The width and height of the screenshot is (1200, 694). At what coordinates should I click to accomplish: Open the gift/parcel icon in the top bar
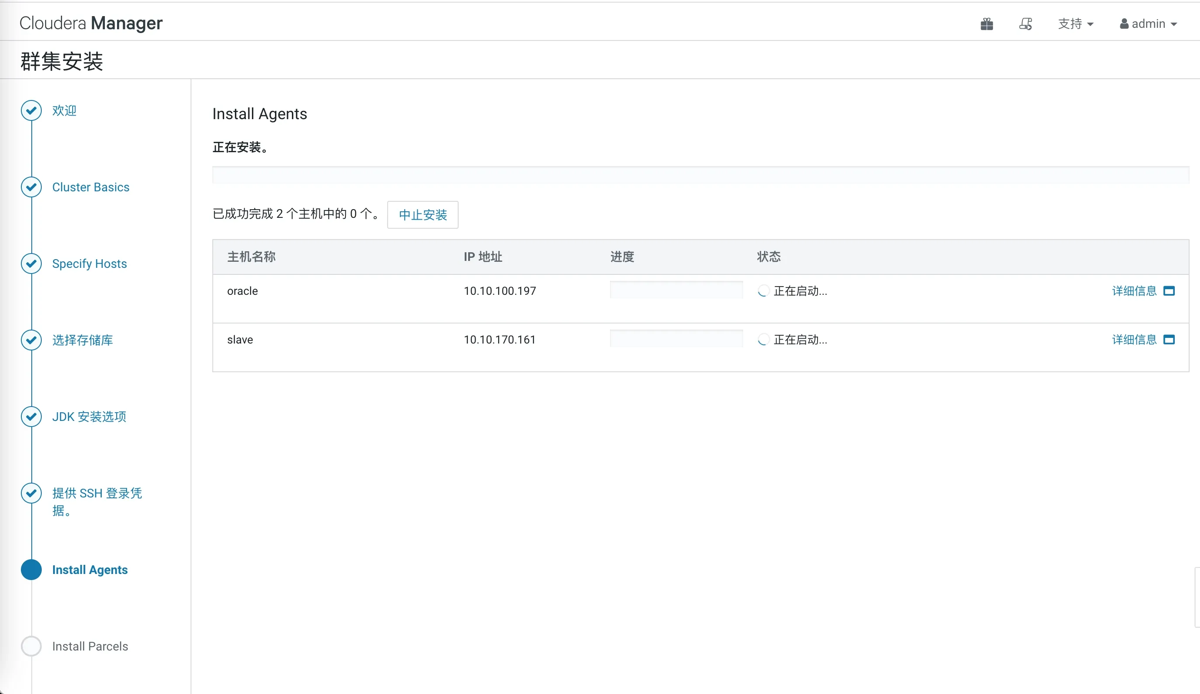(987, 23)
